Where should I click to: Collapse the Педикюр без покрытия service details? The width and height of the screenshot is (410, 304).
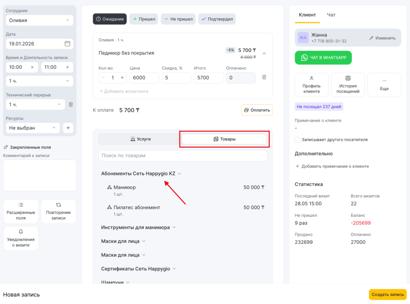click(x=264, y=53)
